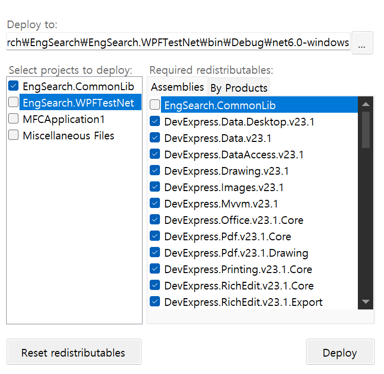Click Reset redistributables button
The height and width of the screenshot is (374, 384).
click(x=74, y=352)
